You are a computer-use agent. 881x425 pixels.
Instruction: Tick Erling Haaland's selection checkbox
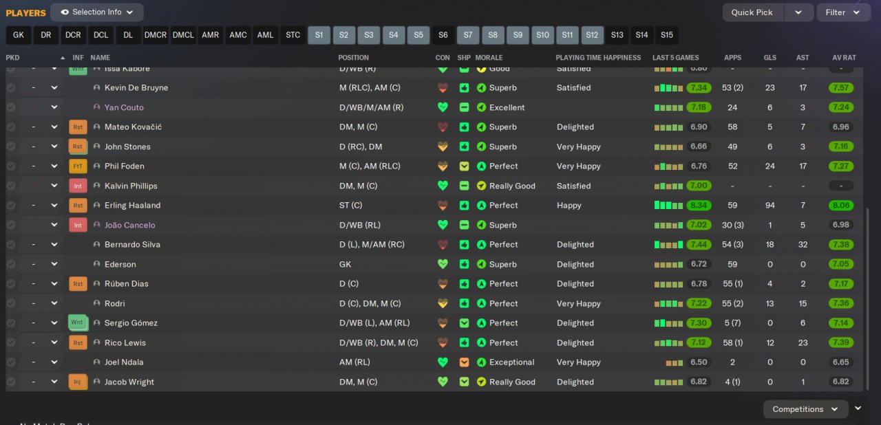point(11,205)
